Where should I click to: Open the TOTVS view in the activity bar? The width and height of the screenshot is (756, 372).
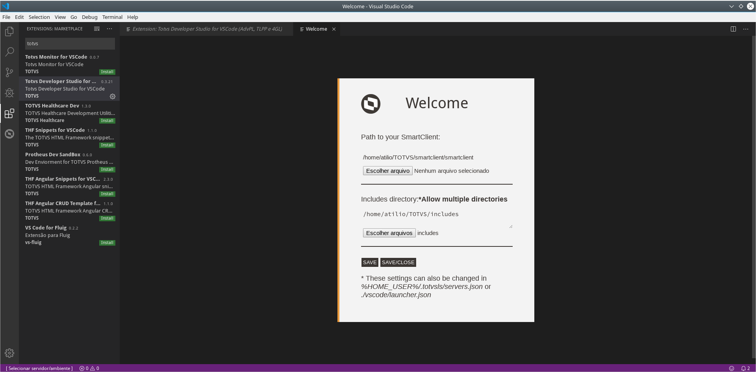9,134
